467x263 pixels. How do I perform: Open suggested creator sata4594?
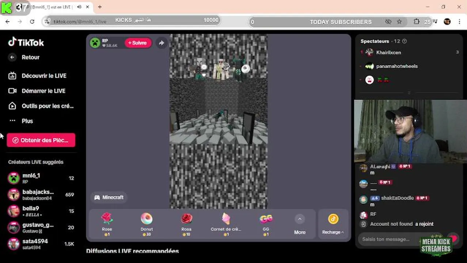(41, 244)
